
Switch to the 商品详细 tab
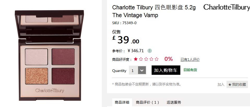(122, 102)
